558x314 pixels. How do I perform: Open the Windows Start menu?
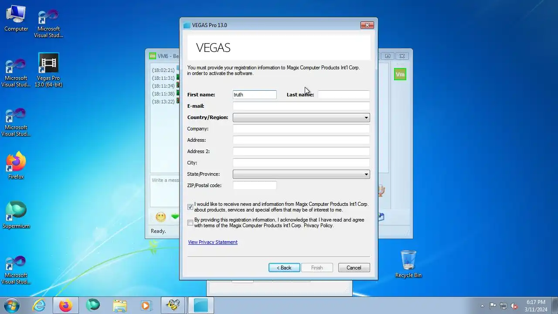point(11,305)
